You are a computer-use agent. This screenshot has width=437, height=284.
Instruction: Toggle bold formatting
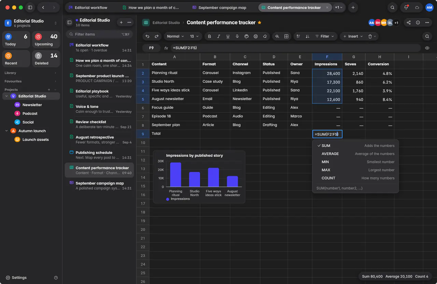click(x=209, y=36)
